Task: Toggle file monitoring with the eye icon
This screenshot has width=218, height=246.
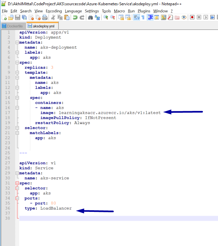Action: coord(184,17)
